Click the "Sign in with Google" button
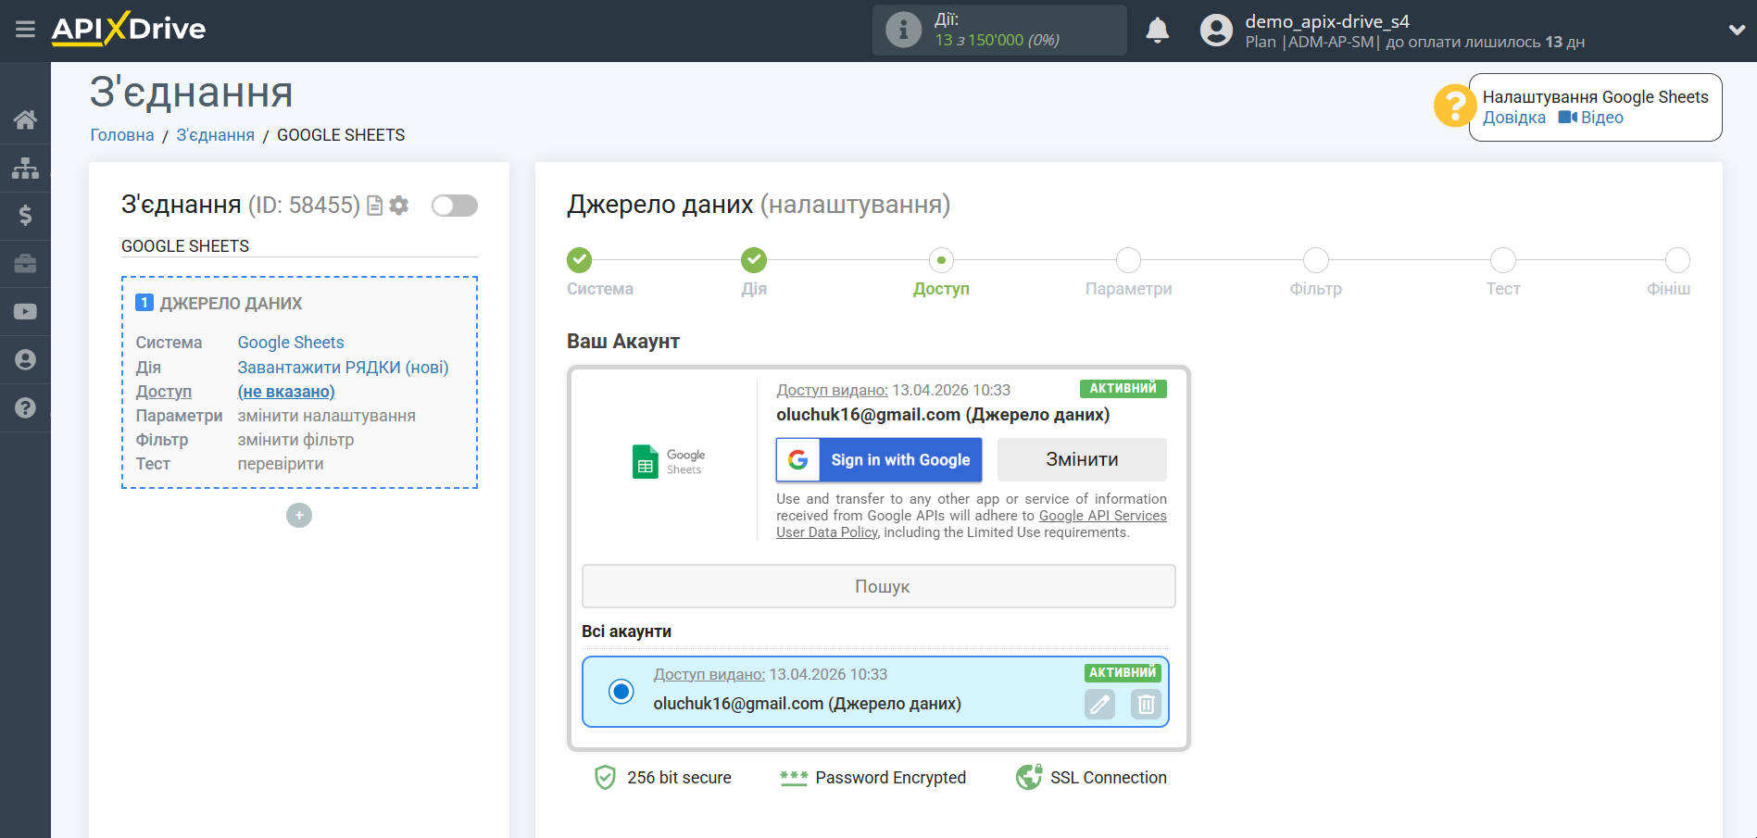Viewport: 1757px width, 838px height. [x=878, y=459]
